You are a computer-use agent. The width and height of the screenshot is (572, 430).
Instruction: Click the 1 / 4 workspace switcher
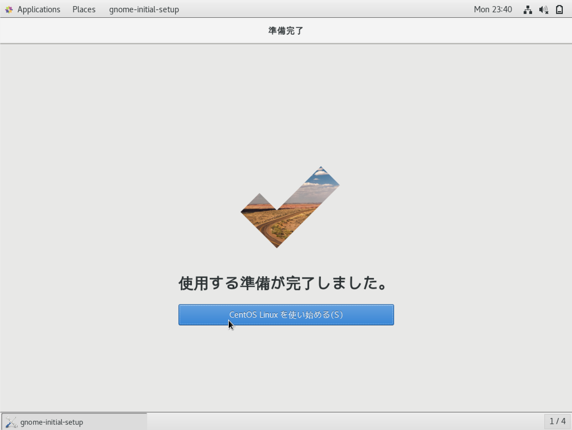(x=557, y=421)
